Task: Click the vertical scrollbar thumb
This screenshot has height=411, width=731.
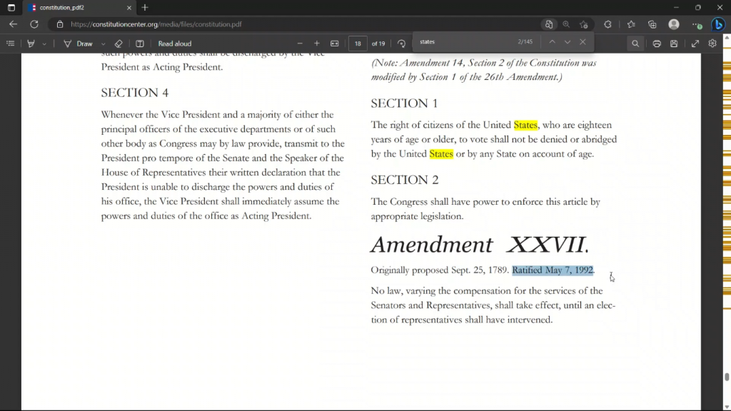Action: [726, 377]
